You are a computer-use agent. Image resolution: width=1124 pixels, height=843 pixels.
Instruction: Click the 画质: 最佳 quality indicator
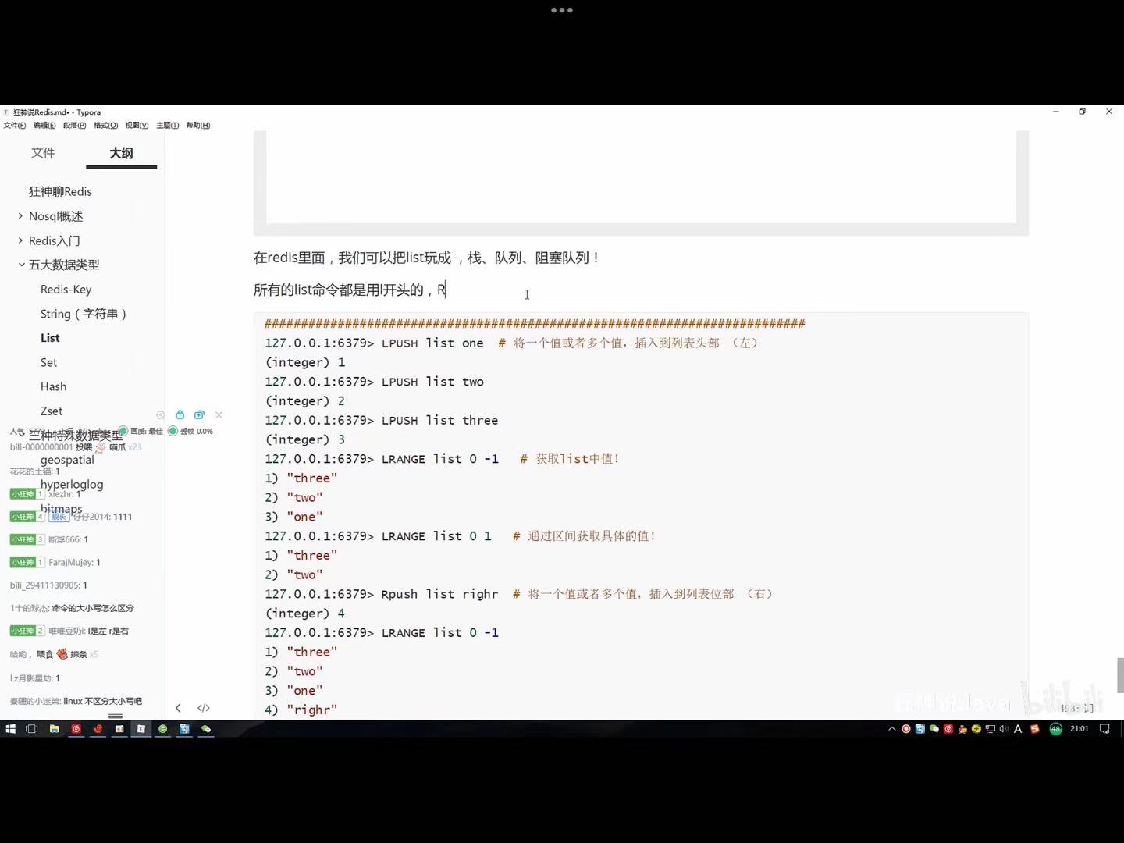pos(141,432)
